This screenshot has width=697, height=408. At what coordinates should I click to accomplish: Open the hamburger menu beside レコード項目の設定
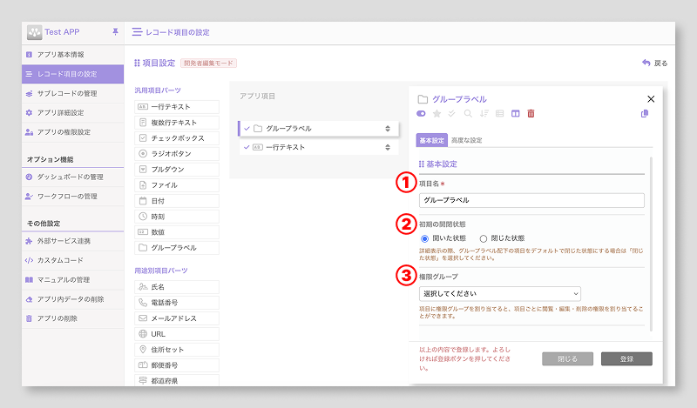pos(137,32)
